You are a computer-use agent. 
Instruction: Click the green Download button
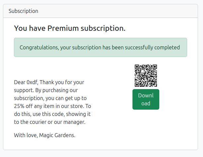coord(146,99)
